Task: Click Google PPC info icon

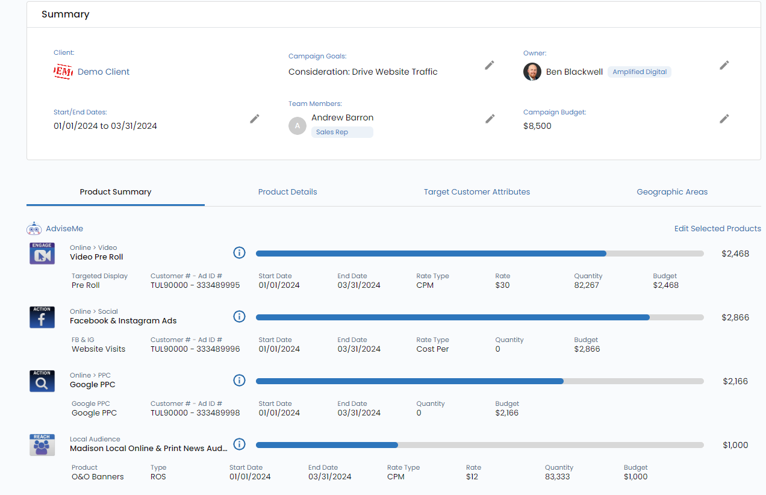Action: 239,381
